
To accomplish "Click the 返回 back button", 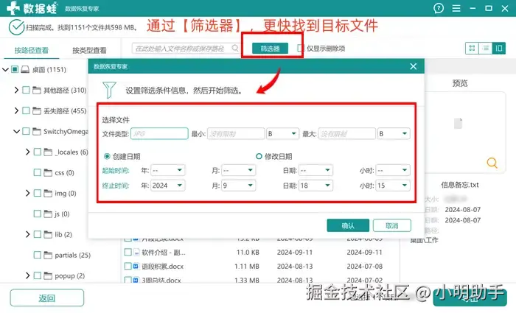I will pos(46,298).
